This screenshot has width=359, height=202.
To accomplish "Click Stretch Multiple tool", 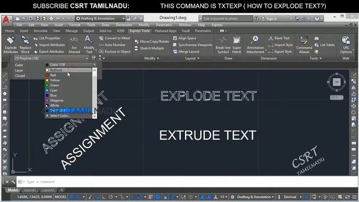I will (x=149, y=48).
